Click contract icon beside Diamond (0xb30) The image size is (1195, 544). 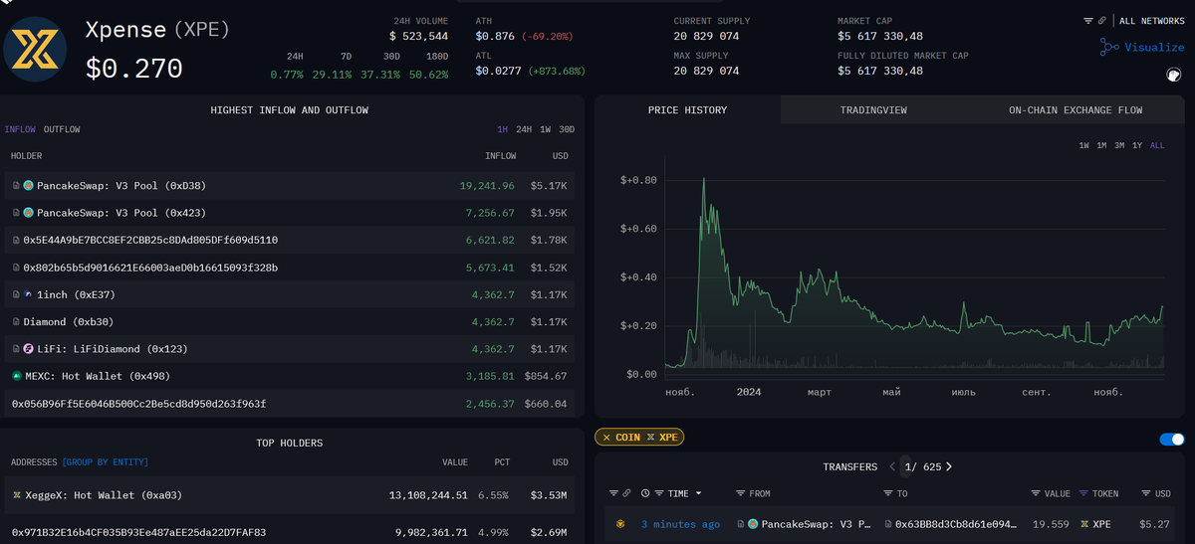15,322
